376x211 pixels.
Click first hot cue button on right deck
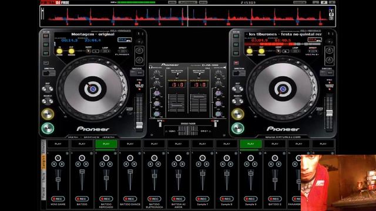(x=236, y=36)
